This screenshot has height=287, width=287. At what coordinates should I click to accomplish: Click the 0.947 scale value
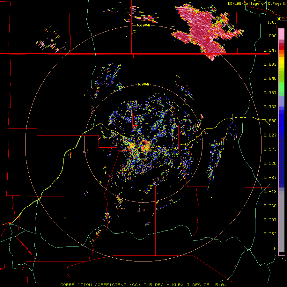coord(270,50)
